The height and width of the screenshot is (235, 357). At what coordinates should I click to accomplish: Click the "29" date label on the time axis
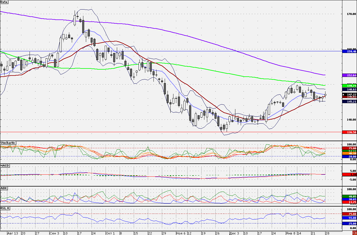164,233
